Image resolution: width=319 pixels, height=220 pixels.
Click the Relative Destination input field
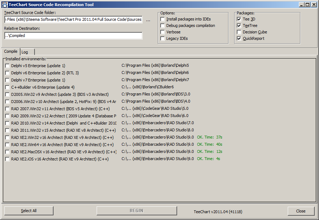tap(73, 36)
